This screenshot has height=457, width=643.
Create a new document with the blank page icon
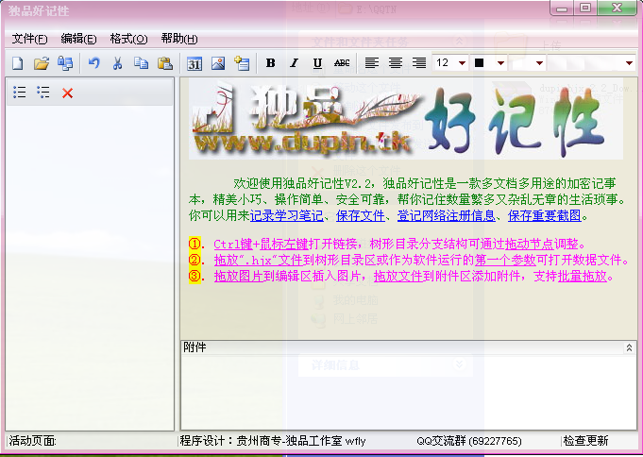click(18, 63)
